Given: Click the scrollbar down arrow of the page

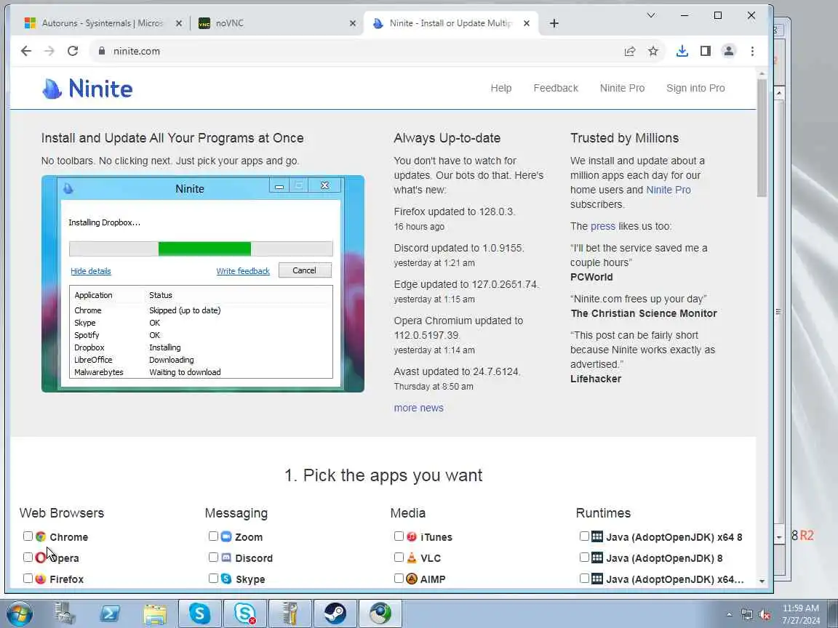Looking at the screenshot, I should pos(762,581).
